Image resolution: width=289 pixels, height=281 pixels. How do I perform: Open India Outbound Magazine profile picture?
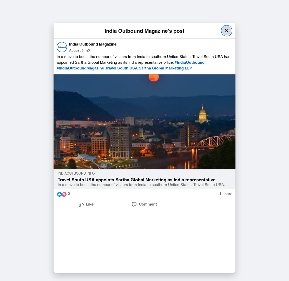coord(62,47)
